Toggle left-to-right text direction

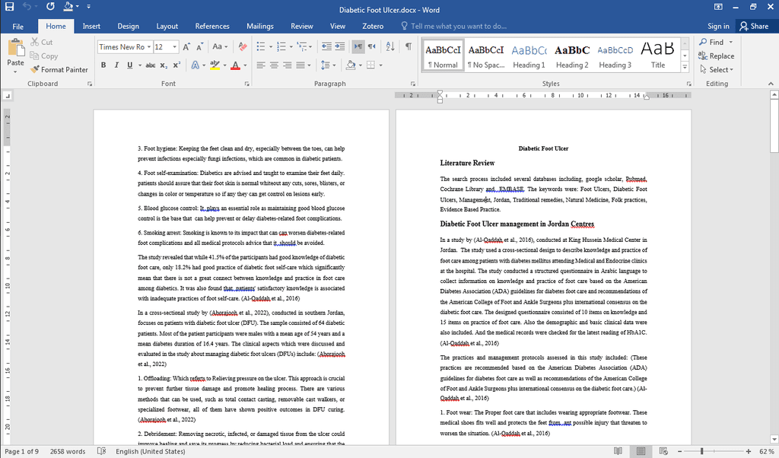click(358, 46)
